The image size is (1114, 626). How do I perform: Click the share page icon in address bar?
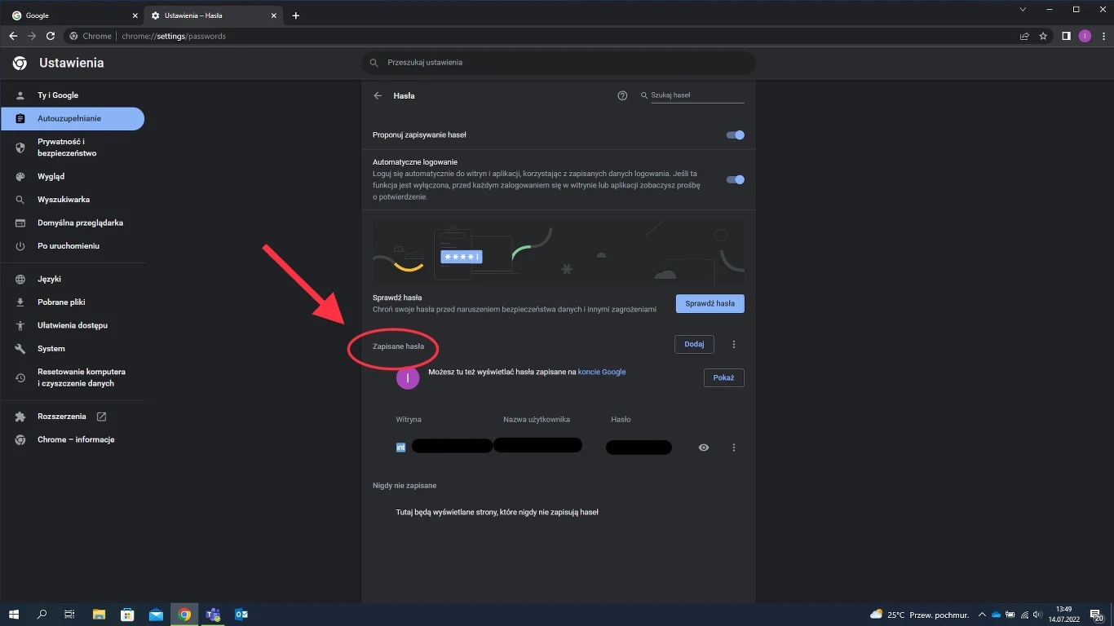click(1024, 36)
